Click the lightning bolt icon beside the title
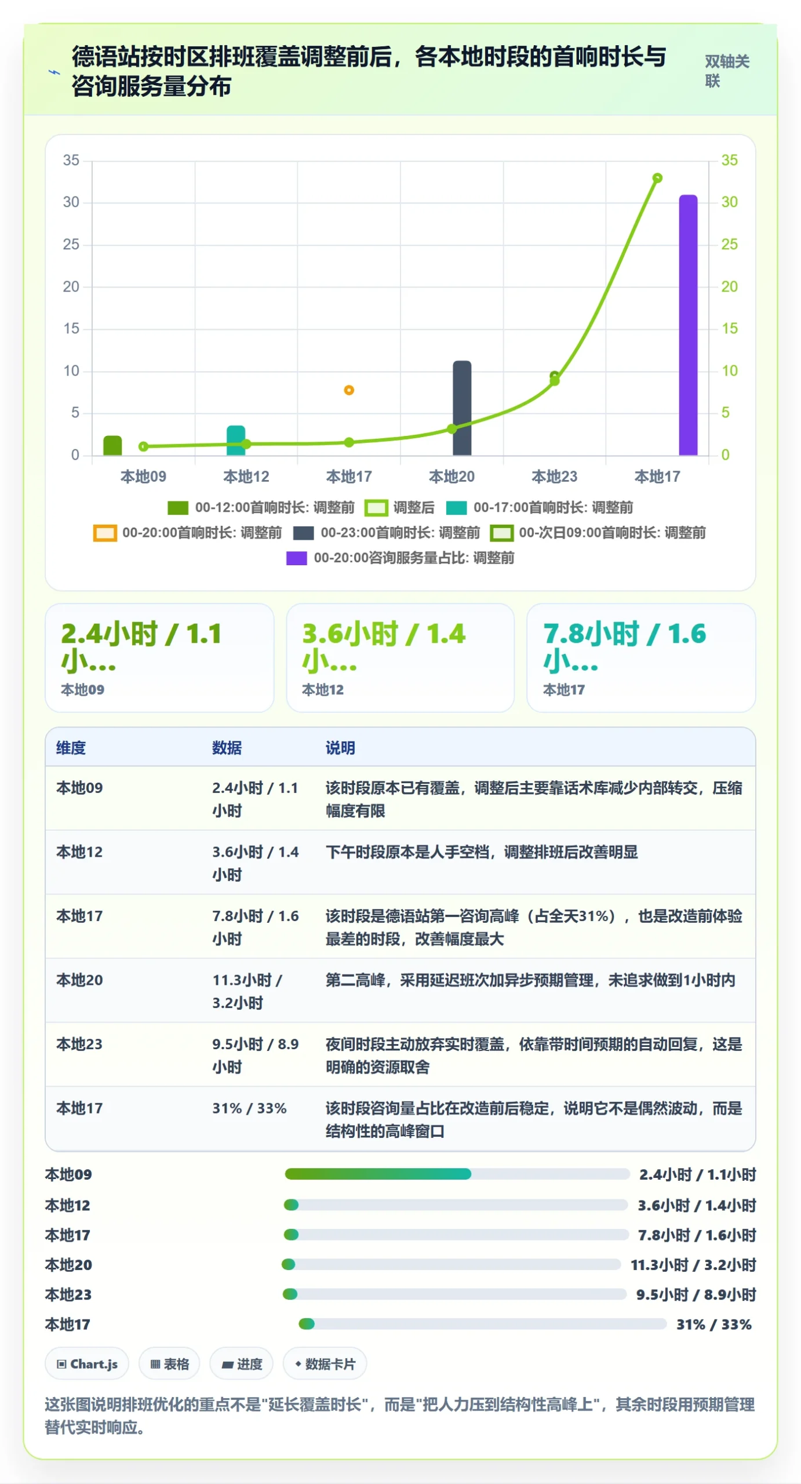The height and width of the screenshot is (1484, 801). [54, 72]
